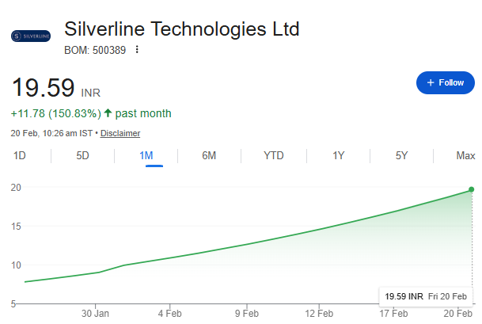Select the 1M time range tab
Screen dimensions: 482x324
click(146, 155)
